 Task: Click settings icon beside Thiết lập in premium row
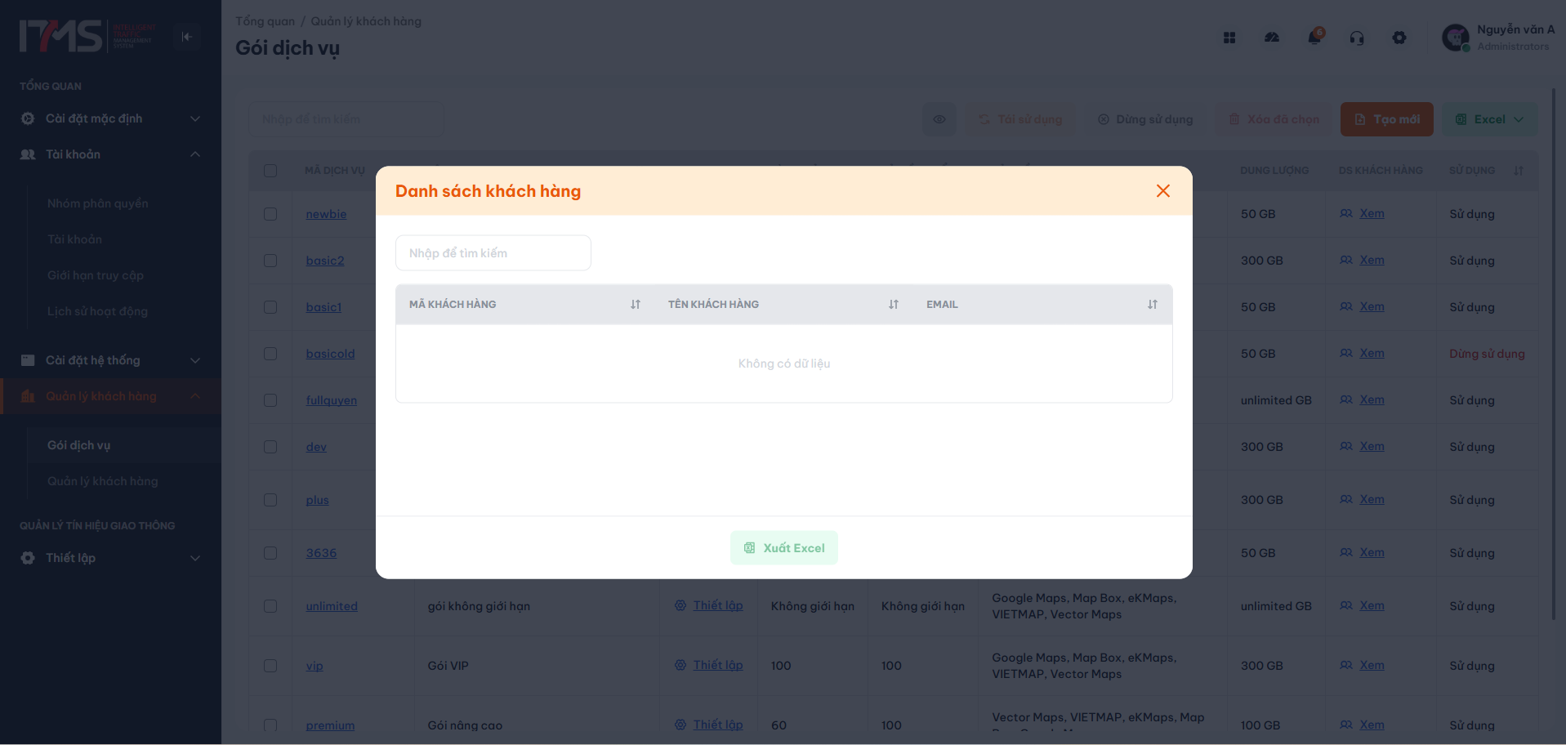tap(680, 725)
